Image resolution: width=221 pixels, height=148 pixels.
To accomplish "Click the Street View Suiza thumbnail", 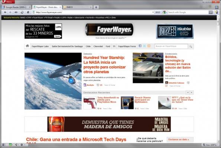I will pos(165,103).
